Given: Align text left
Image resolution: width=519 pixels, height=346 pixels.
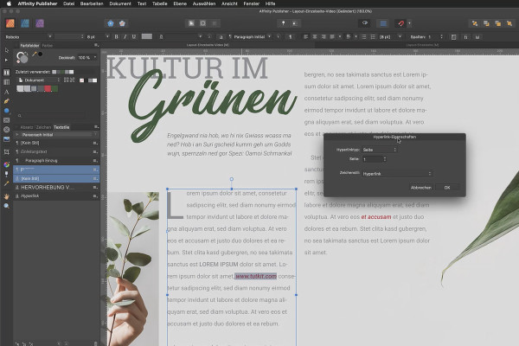Looking at the screenshot, I should tap(305, 36).
